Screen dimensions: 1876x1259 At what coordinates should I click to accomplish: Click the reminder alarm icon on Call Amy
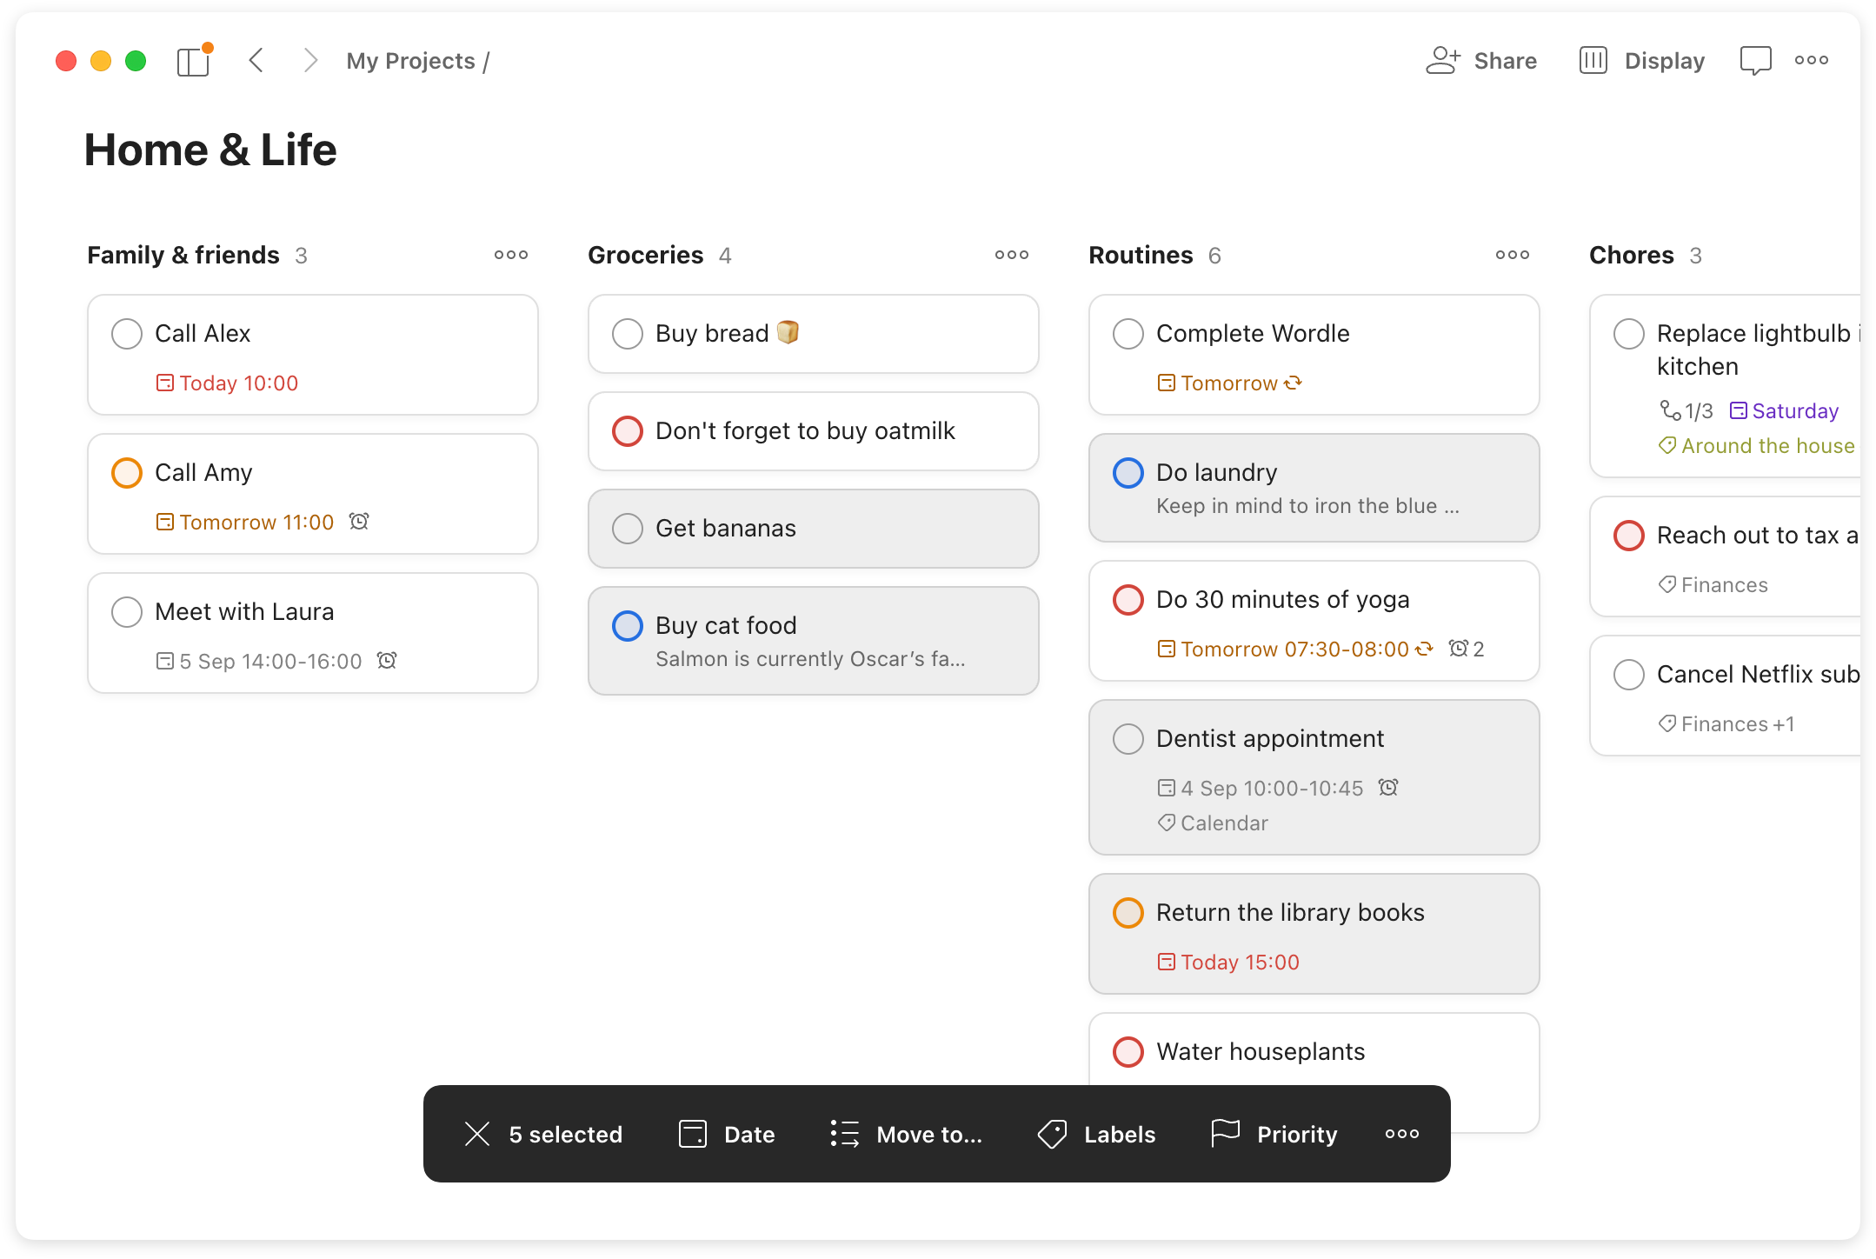pos(359,522)
